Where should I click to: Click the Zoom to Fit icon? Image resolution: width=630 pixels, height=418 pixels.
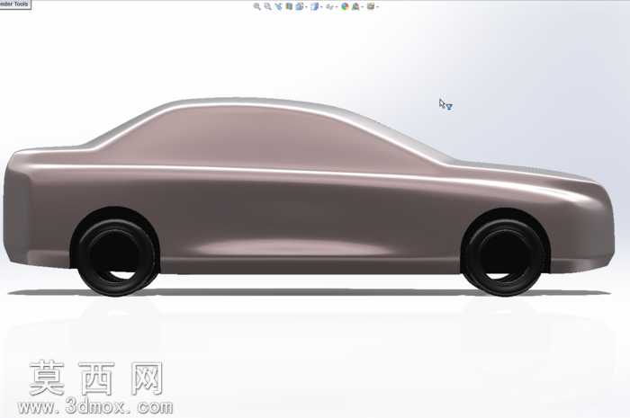pyautogui.click(x=256, y=6)
